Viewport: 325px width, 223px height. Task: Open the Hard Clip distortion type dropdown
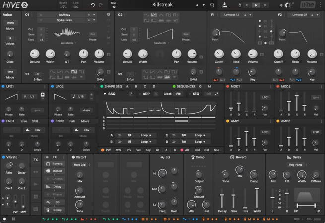pyautogui.click(x=80, y=164)
